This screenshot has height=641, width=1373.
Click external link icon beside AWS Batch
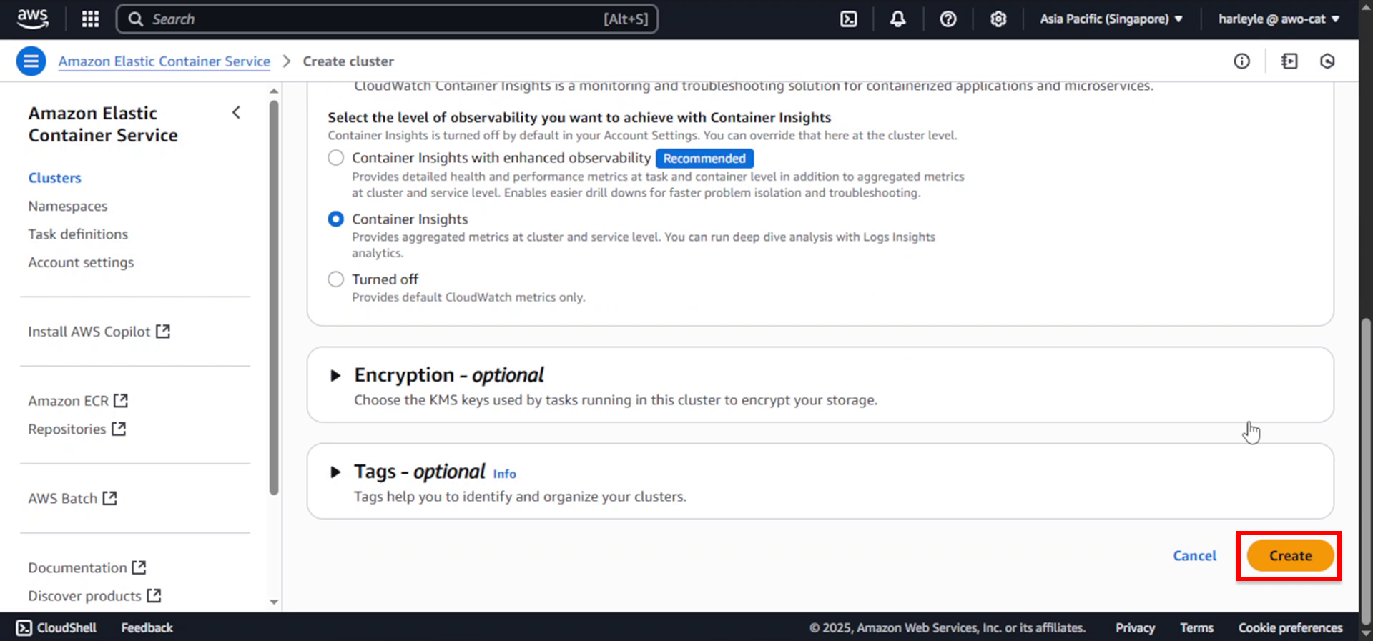tap(109, 498)
